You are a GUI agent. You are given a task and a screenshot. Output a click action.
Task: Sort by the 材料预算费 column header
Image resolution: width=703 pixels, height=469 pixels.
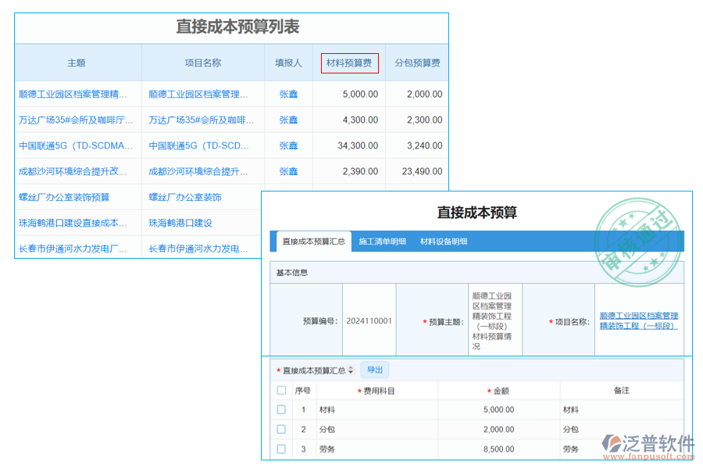click(348, 63)
